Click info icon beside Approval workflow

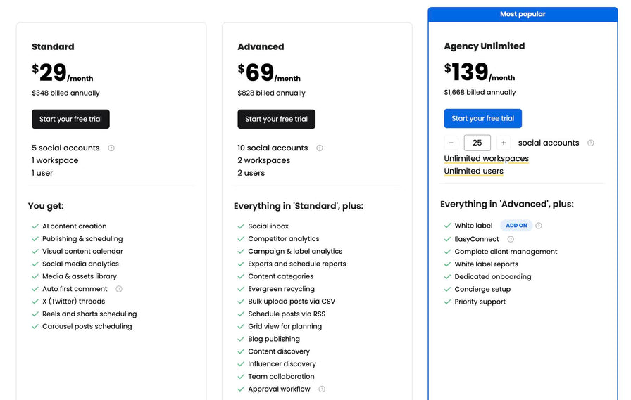coord(322,389)
